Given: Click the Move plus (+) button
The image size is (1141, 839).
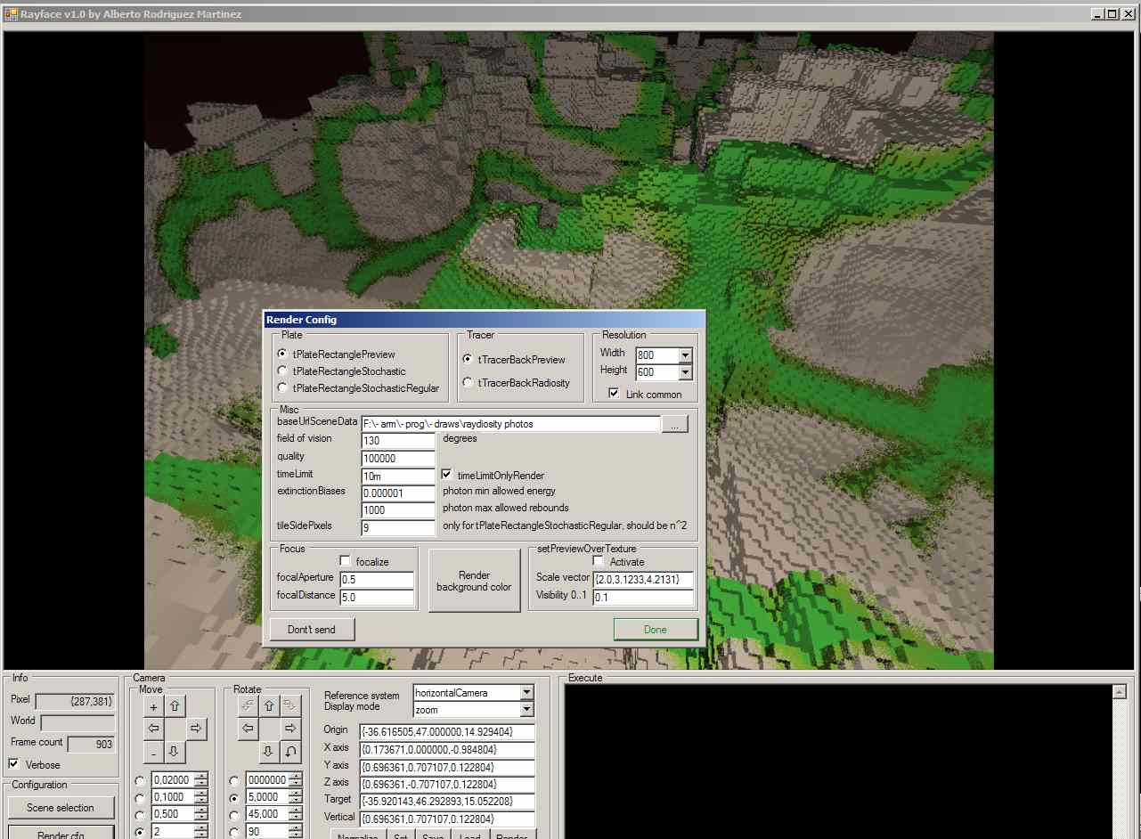Looking at the screenshot, I should coord(153,707).
